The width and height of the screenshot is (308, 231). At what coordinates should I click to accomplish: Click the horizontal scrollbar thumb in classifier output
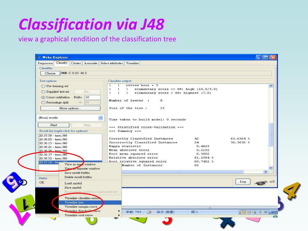click(x=182, y=172)
